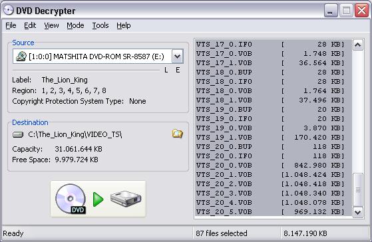372x242 pixels.
Task: Click the L indicator under source
Action: 166,70
